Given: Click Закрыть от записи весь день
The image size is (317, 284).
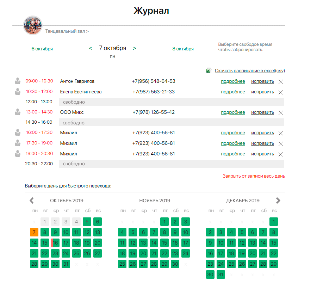Looking at the screenshot, I should [x=254, y=176].
